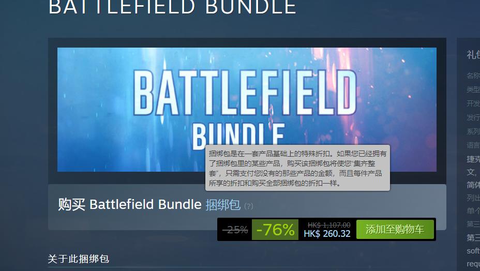The image size is (480, 271).
Task: Click the 发行 publisher row in sidebar
Action: [x=473, y=117]
